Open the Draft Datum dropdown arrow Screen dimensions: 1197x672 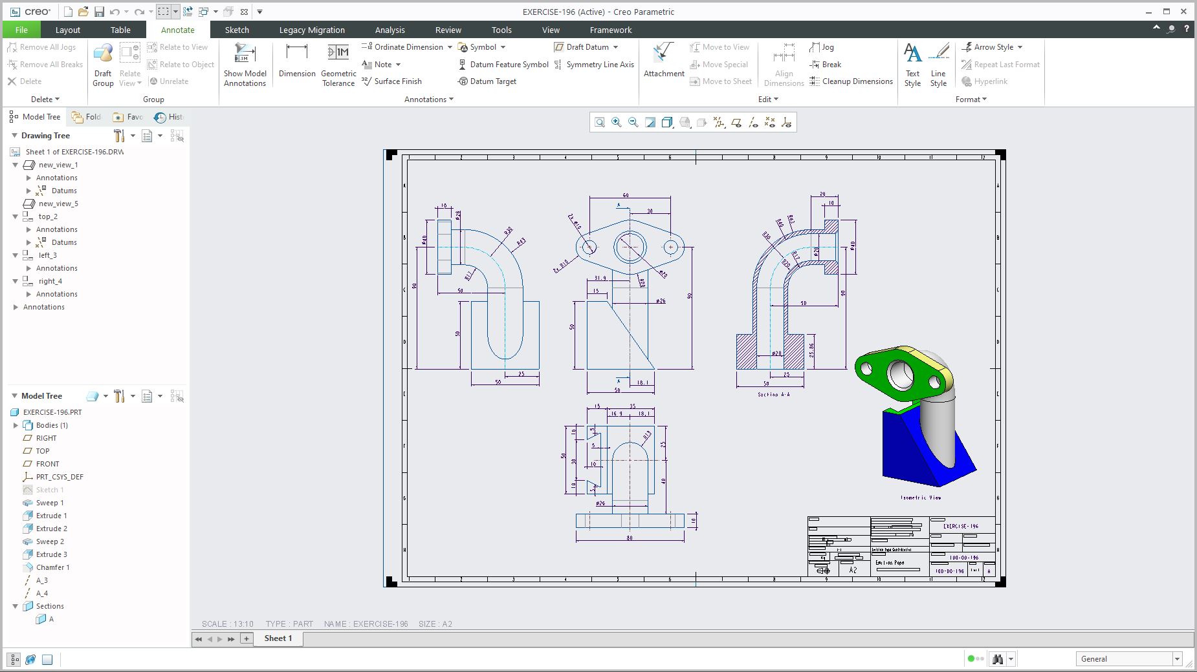[615, 47]
